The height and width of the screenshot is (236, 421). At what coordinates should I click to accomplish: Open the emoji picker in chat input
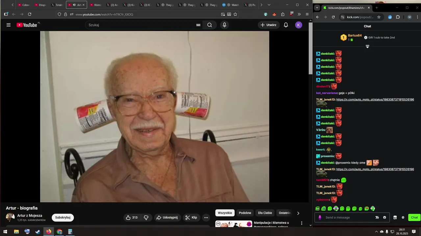coord(384,218)
